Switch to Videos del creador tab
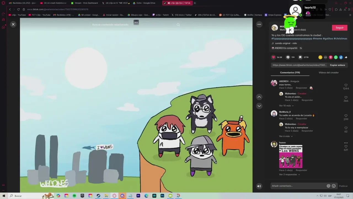The width and height of the screenshot is (353, 199). click(328, 72)
